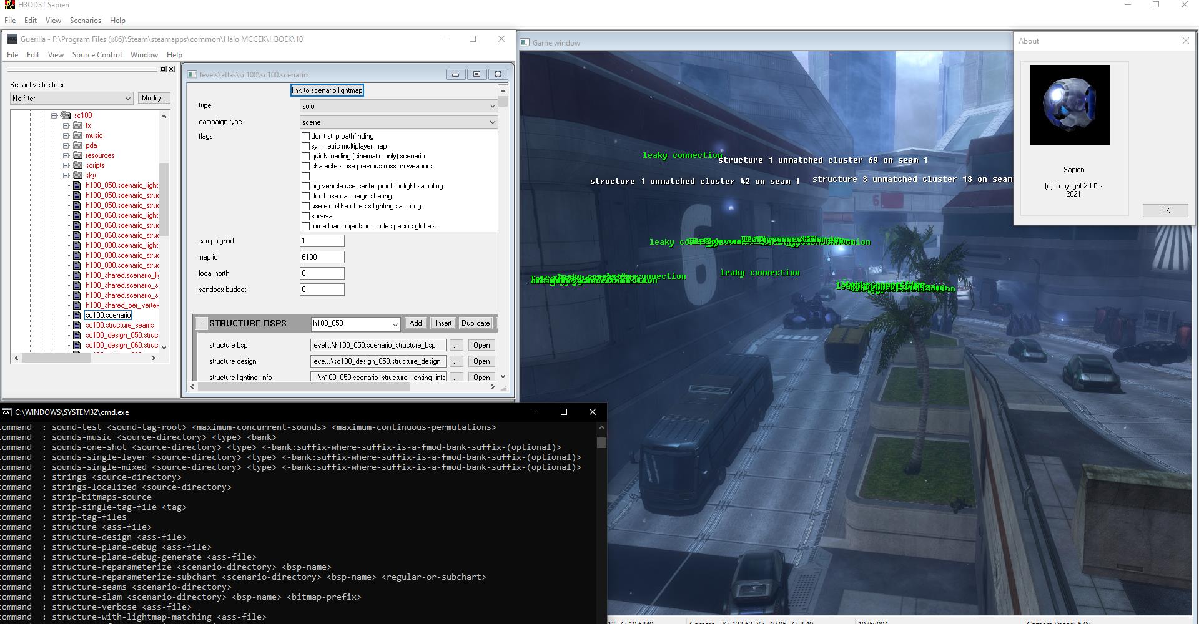The image size is (1199, 624).
Task: Open the structure bsp tag reference
Action: click(481, 345)
